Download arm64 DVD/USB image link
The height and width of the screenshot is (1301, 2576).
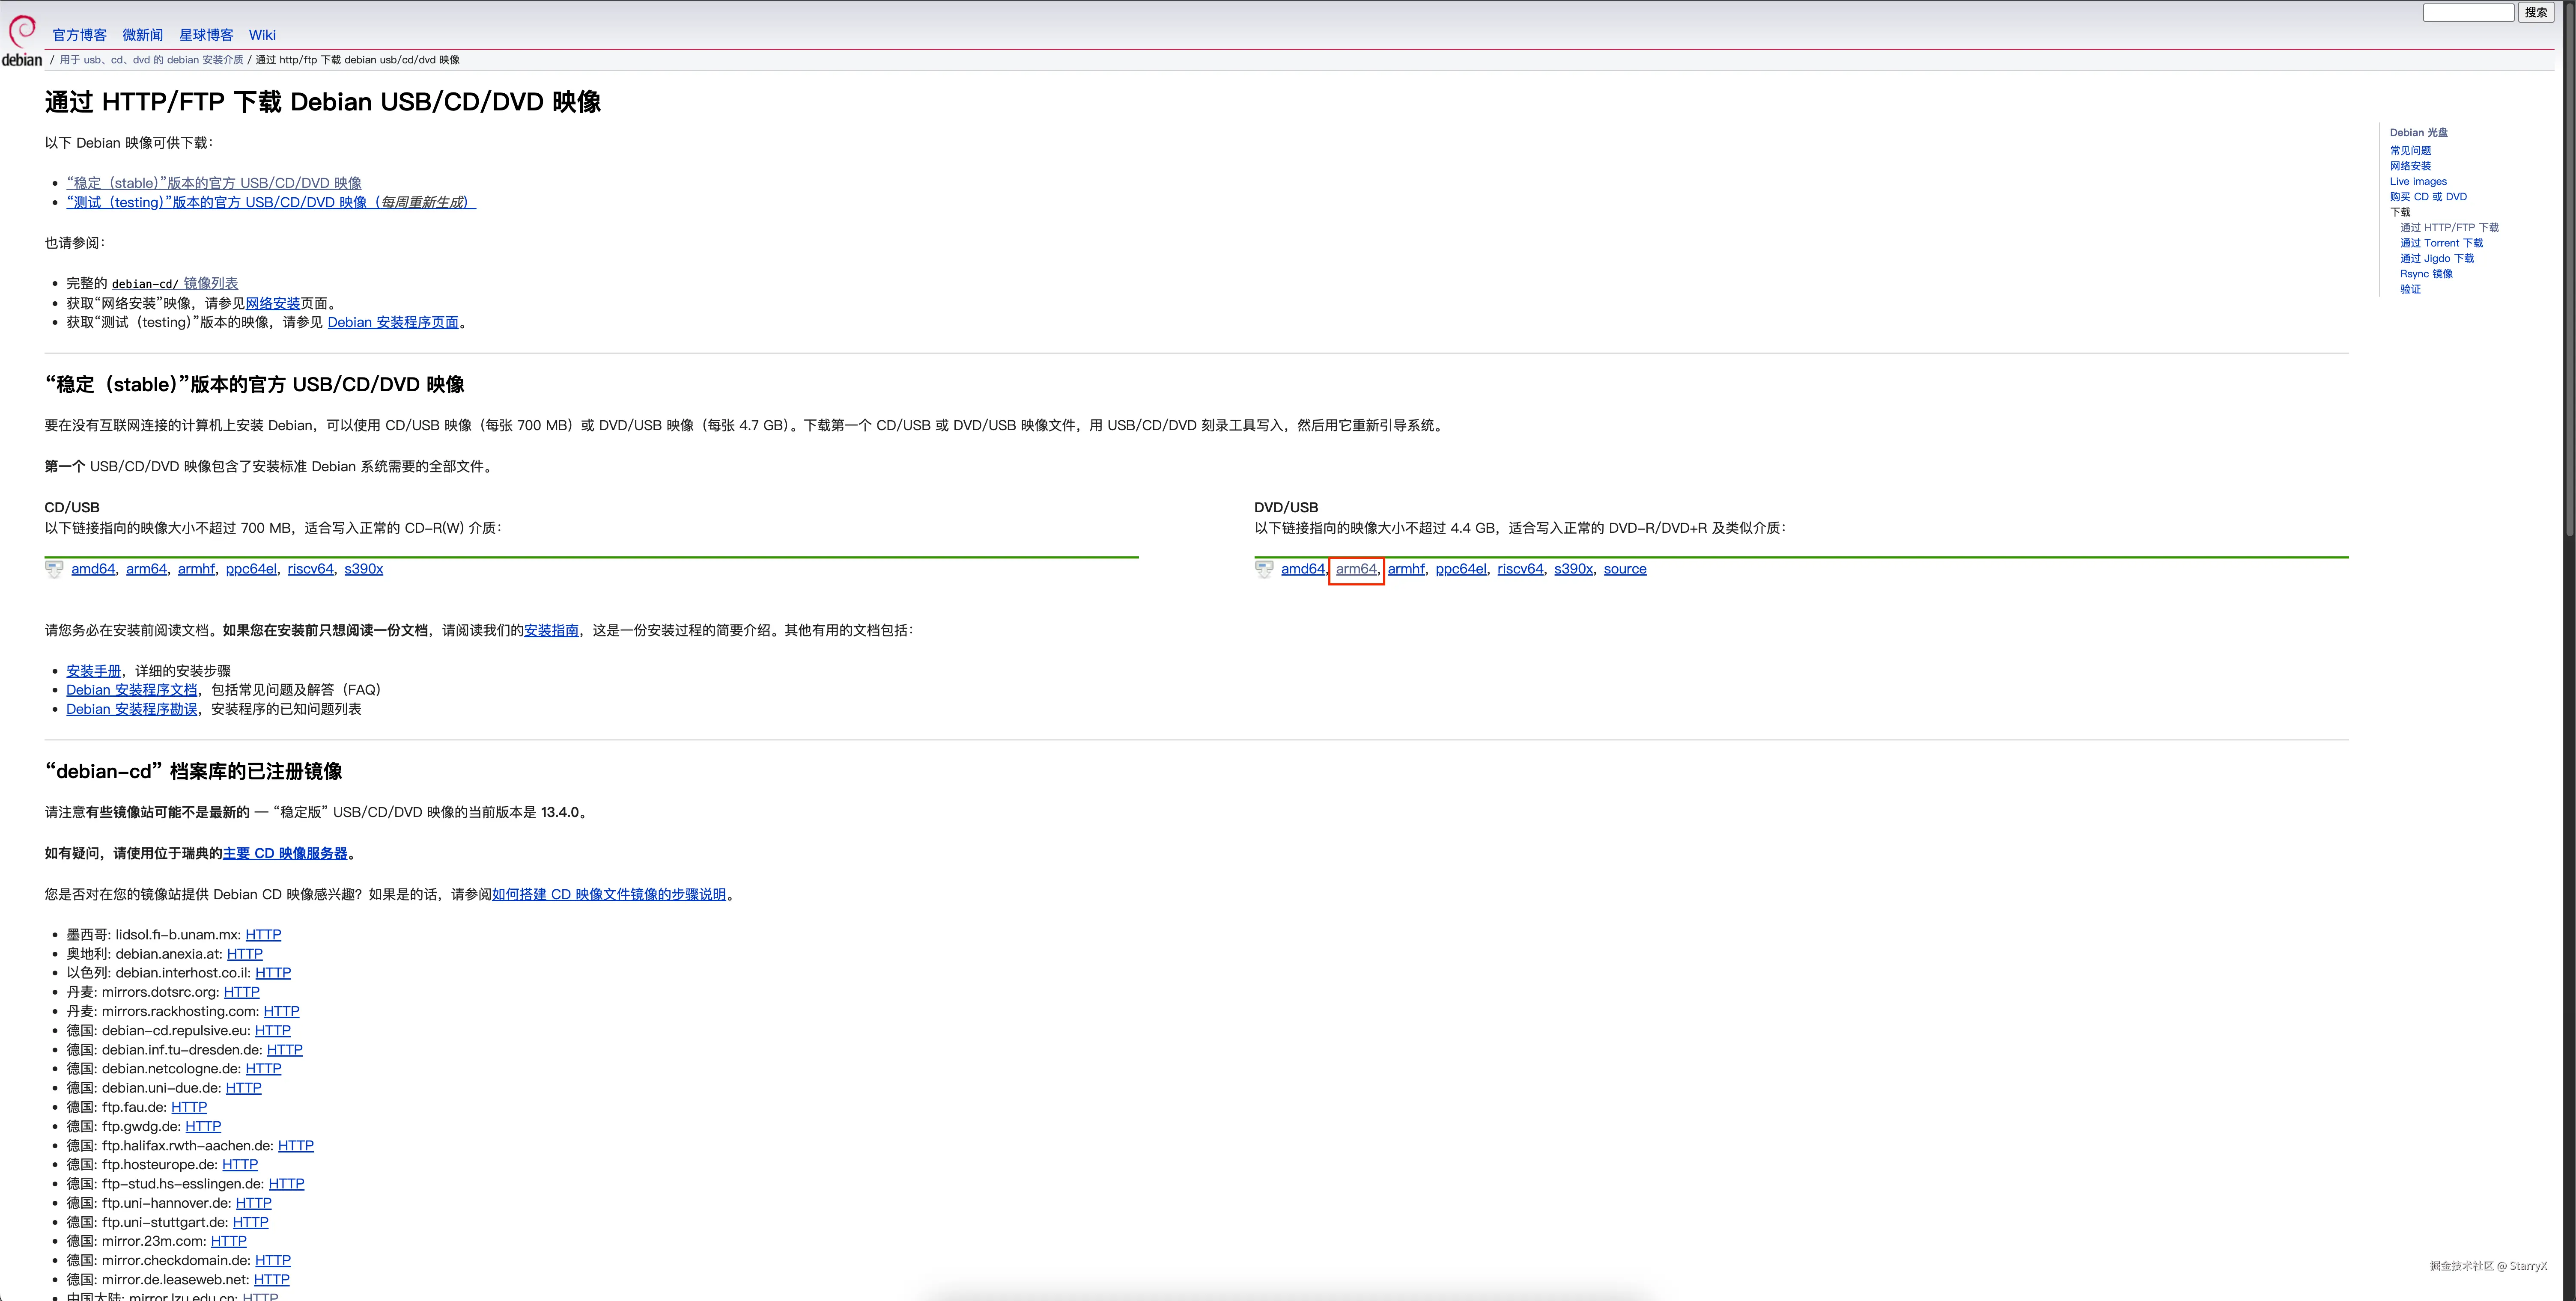pyautogui.click(x=1356, y=569)
